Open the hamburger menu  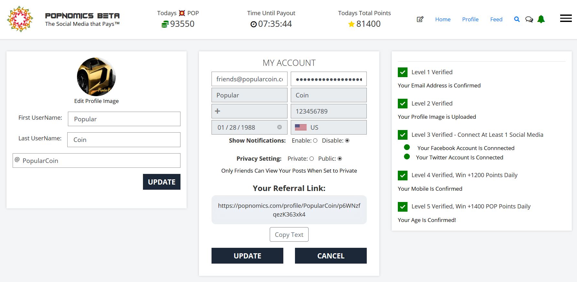click(566, 18)
